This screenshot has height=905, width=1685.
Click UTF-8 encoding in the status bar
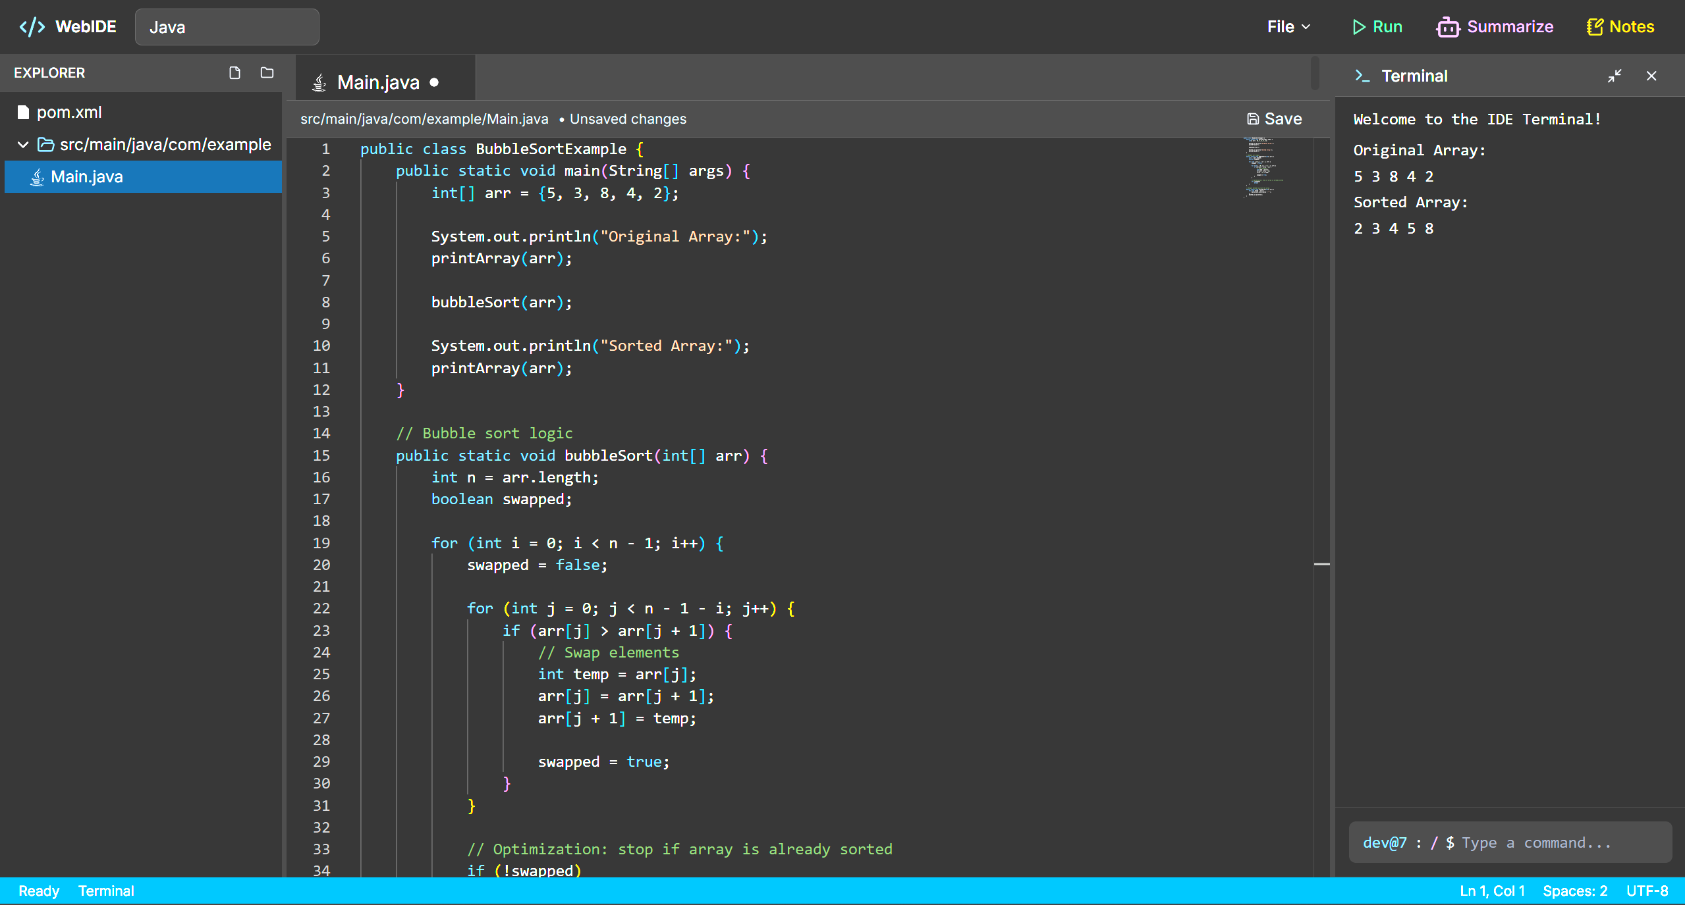point(1647,891)
